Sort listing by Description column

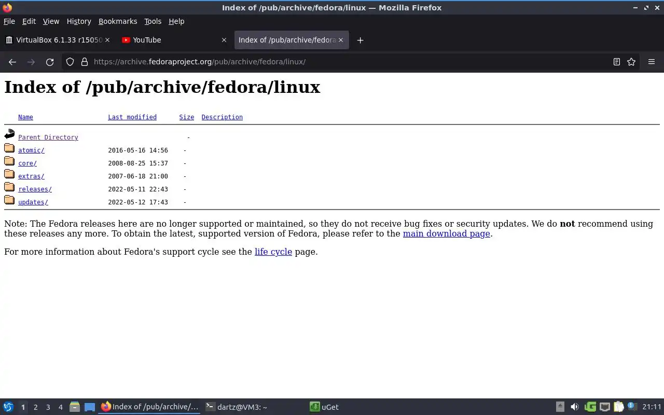click(x=222, y=117)
